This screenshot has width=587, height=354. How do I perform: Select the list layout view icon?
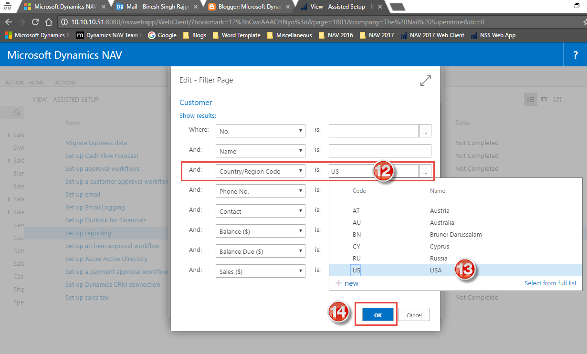(x=531, y=99)
